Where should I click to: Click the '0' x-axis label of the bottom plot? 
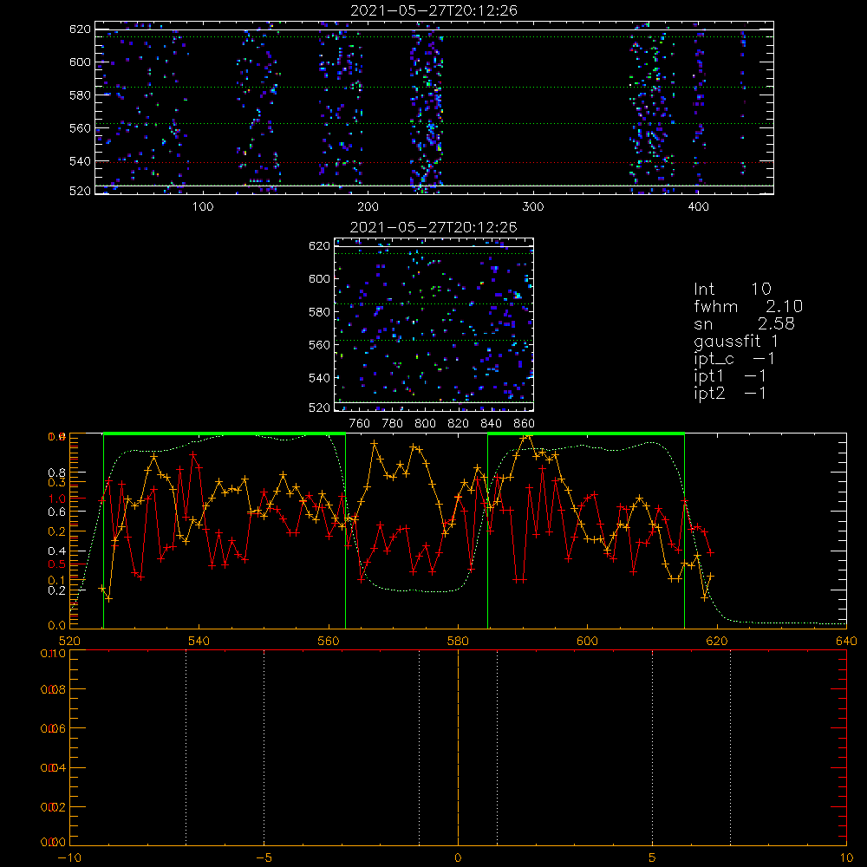click(x=458, y=857)
